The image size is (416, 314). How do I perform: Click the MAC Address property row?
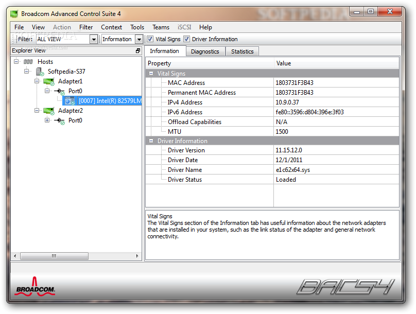click(x=272, y=83)
